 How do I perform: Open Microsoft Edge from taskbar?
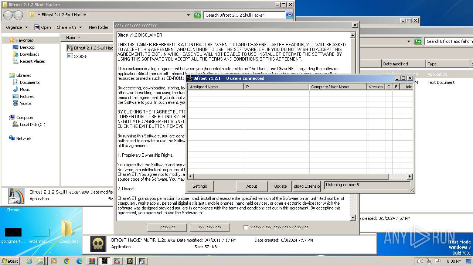(79, 261)
